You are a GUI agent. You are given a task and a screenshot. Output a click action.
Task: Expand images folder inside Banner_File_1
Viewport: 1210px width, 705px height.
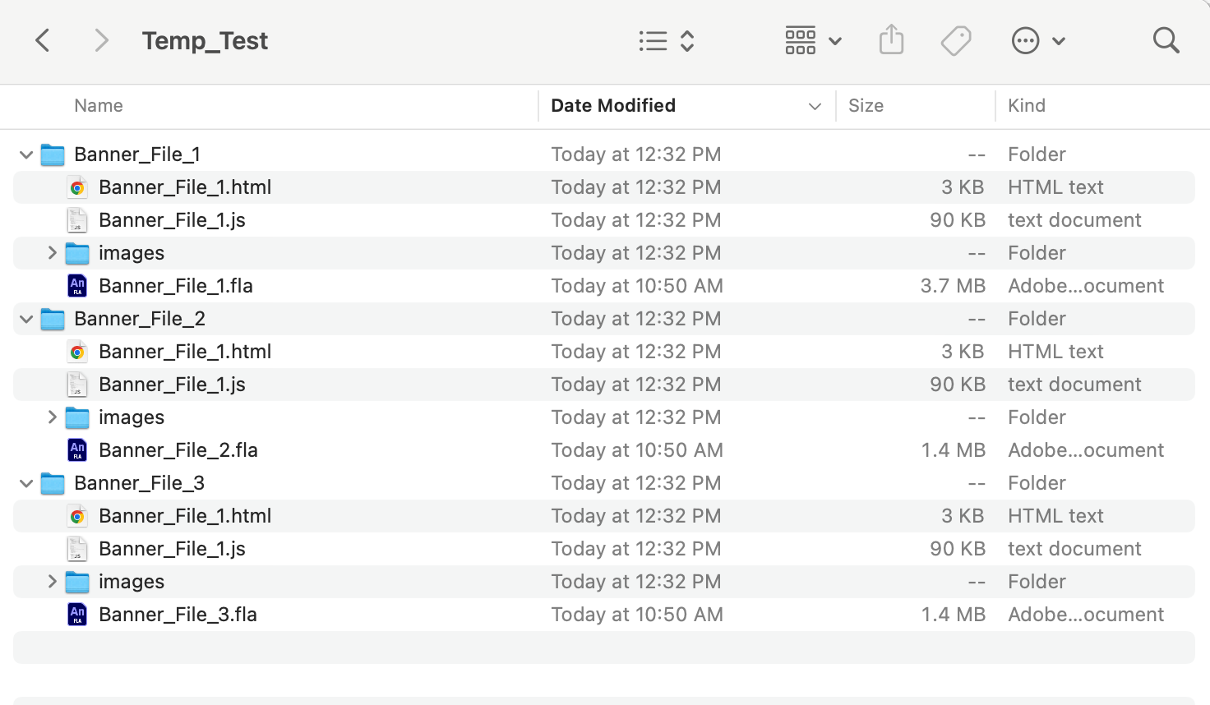point(52,253)
